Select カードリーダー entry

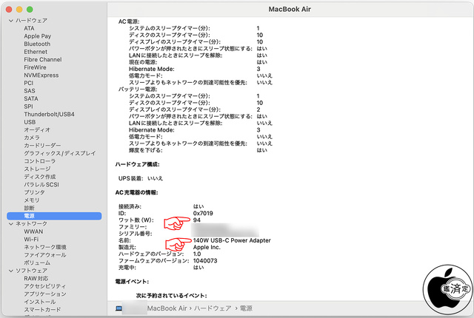pos(42,146)
